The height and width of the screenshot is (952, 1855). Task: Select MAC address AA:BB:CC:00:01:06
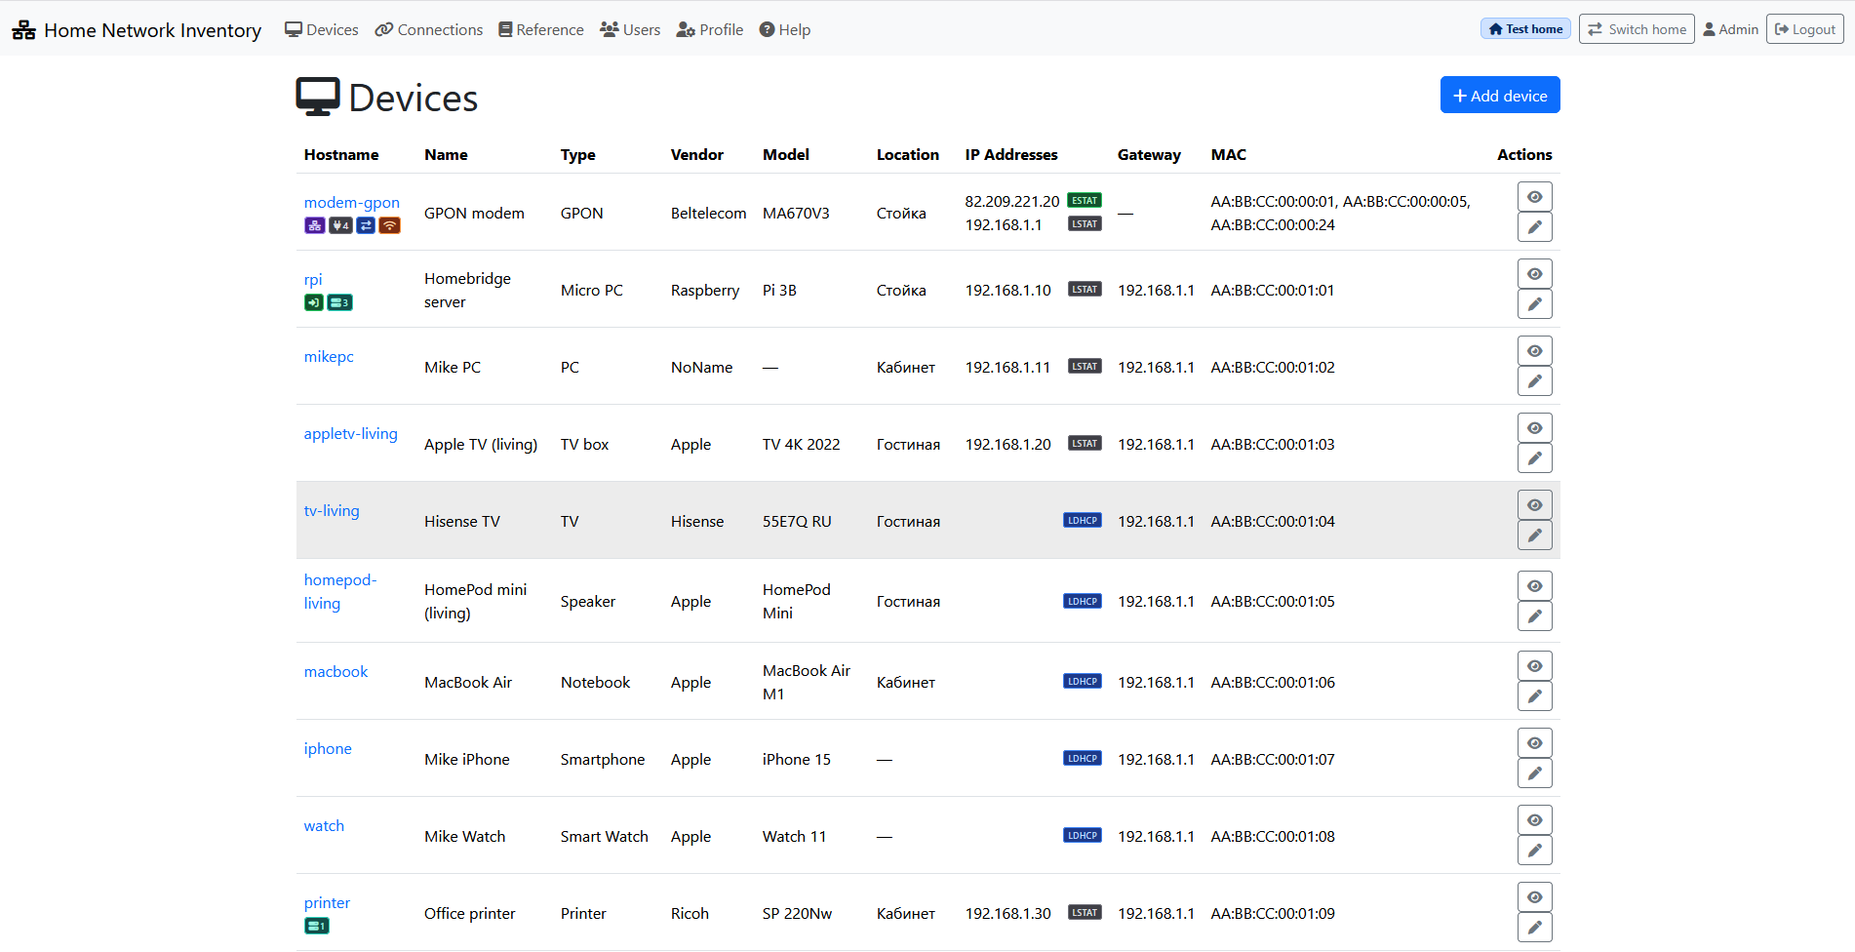1273,682
